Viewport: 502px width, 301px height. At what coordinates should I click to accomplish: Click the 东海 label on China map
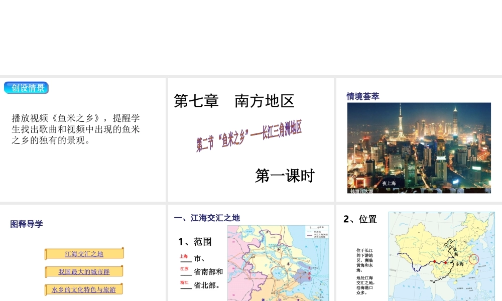tap(460, 264)
